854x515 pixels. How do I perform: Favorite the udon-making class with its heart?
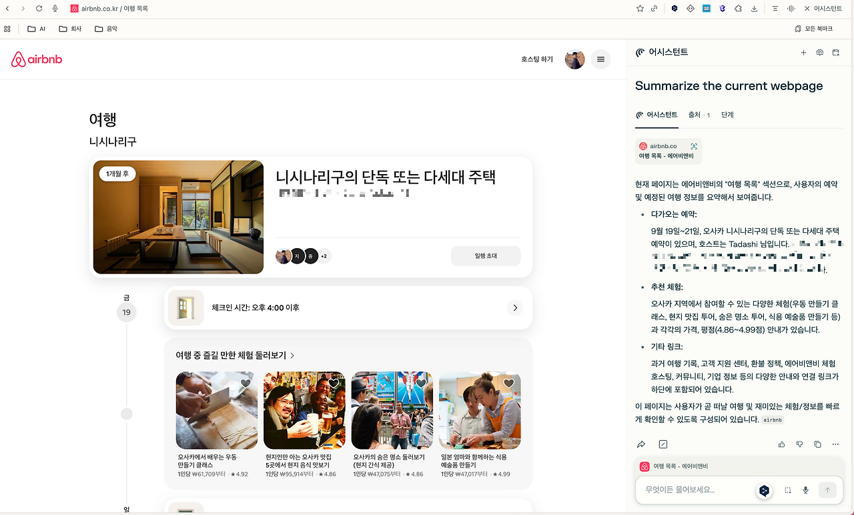pos(246,384)
